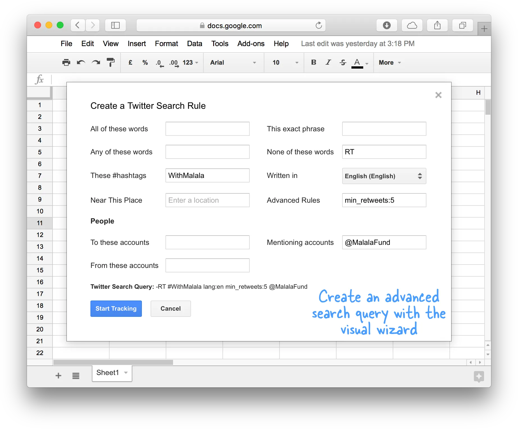Viewport: 518px width, 429px height.
Task: Click the redo arrow icon
Action: pyautogui.click(x=96, y=62)
